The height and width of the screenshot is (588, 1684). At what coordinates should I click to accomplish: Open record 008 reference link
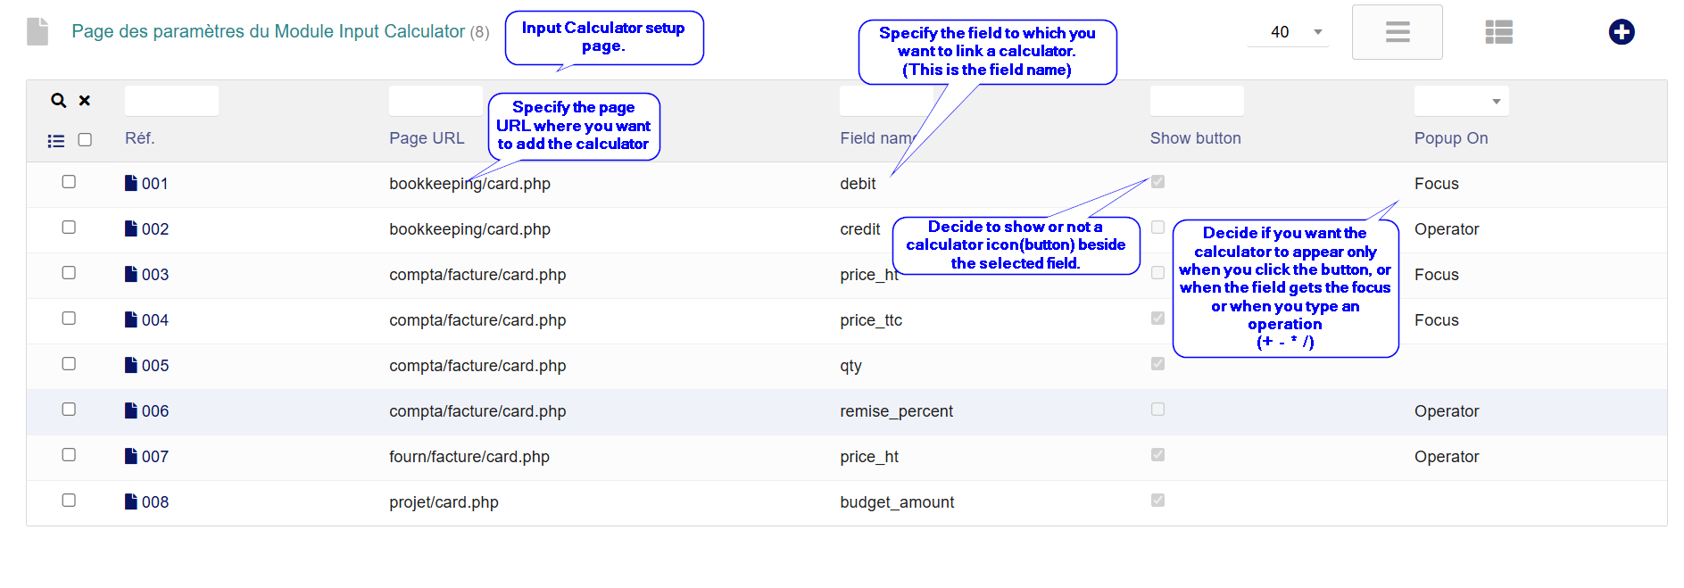pyautogui.click(x=155, y=502)
